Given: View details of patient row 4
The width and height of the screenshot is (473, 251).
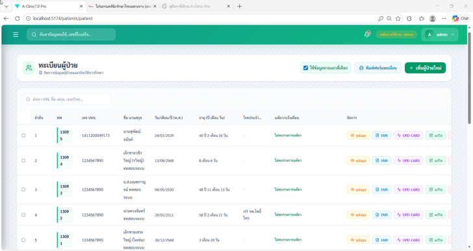Looking at the screenshot, I should [x=358, y=215].
